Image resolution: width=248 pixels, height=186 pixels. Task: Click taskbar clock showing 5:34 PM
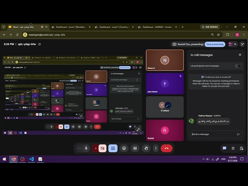(x=232, y=159)
